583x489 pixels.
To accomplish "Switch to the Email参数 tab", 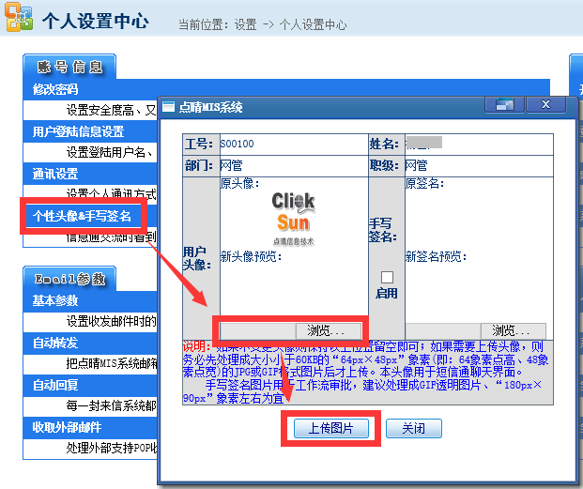I will coord(69,279).
